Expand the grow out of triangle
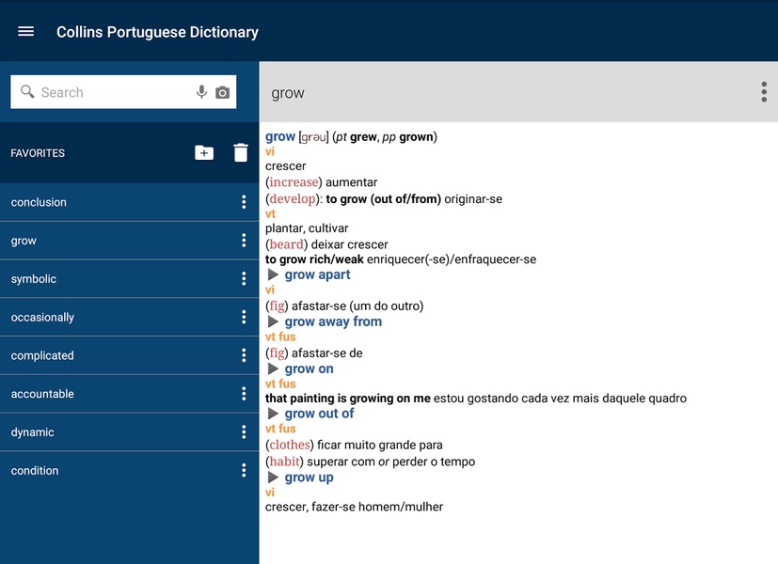Viewport: 778px width, 564px height. point(273,414)
